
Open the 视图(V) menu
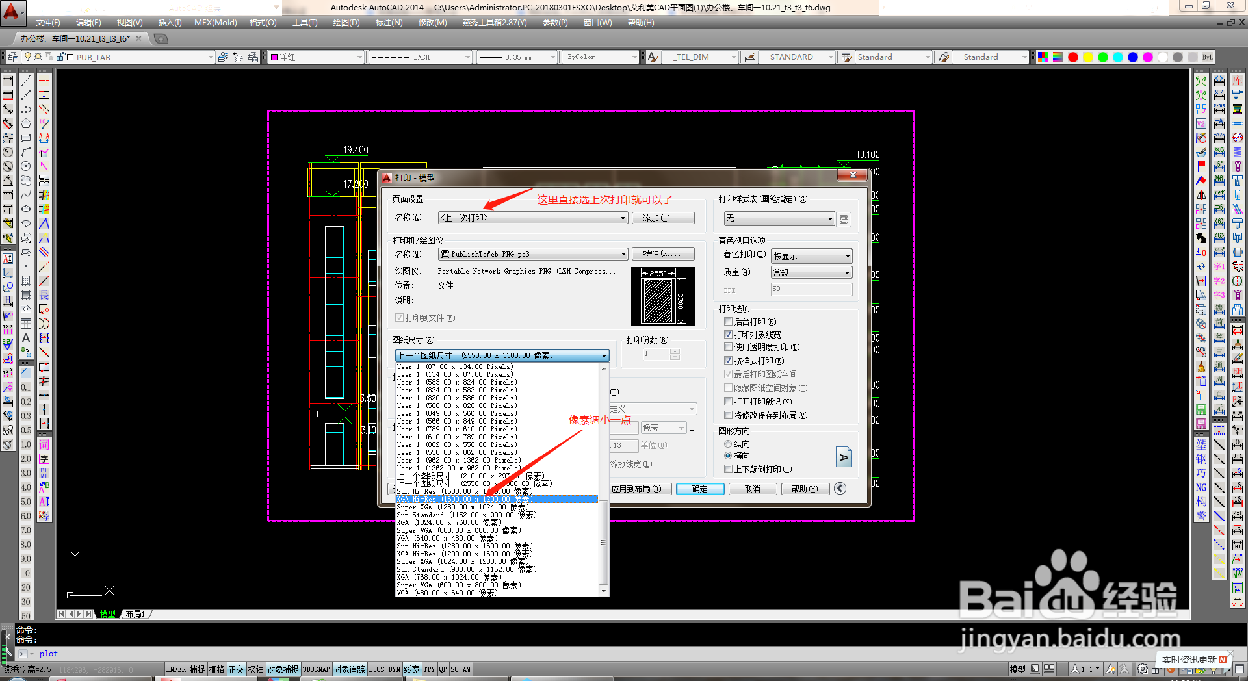tap(129, 23)
